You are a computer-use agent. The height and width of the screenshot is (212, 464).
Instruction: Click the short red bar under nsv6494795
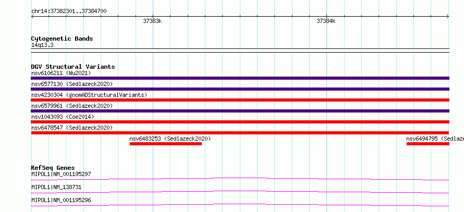pos(428,144)
